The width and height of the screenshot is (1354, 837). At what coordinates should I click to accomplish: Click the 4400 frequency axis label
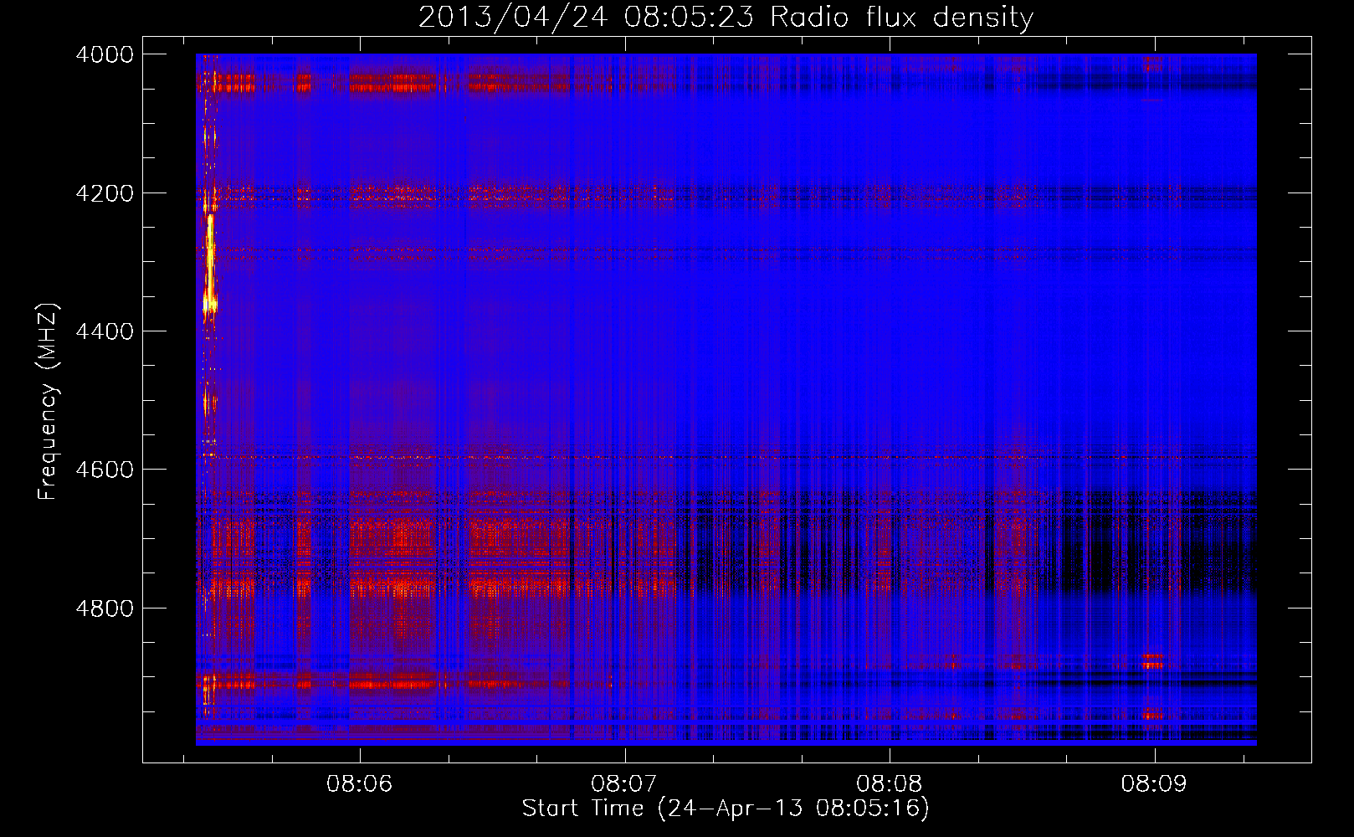pos(105,331)
